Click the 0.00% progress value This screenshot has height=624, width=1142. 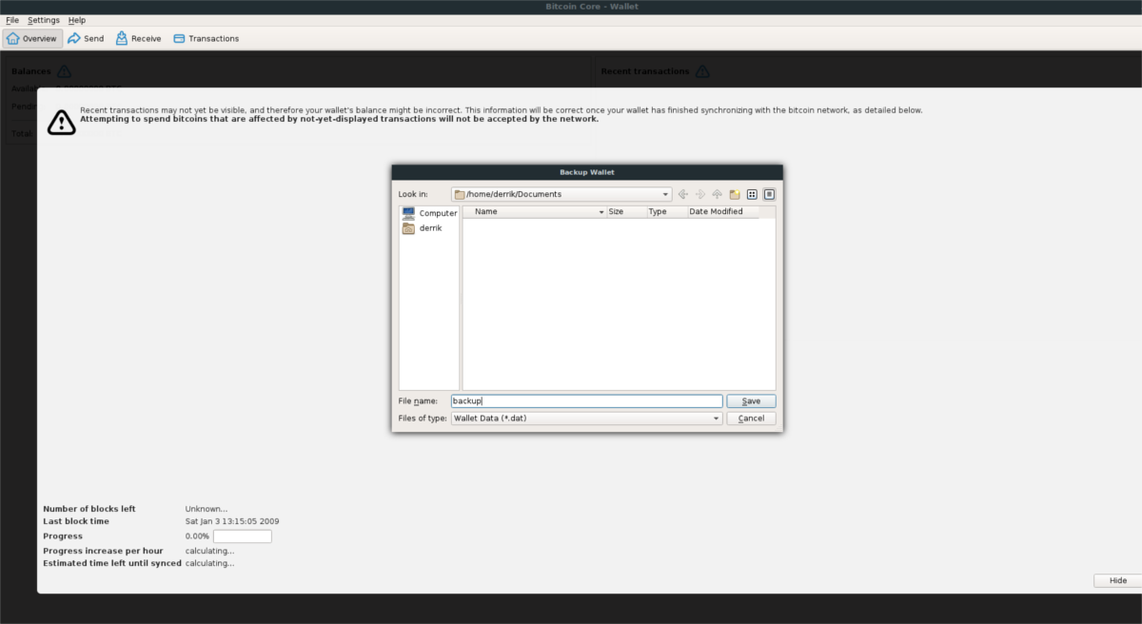(197, 536)
